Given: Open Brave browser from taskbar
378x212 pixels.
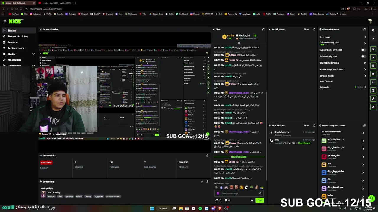Looking at the screenshot, I should [219, 208].
